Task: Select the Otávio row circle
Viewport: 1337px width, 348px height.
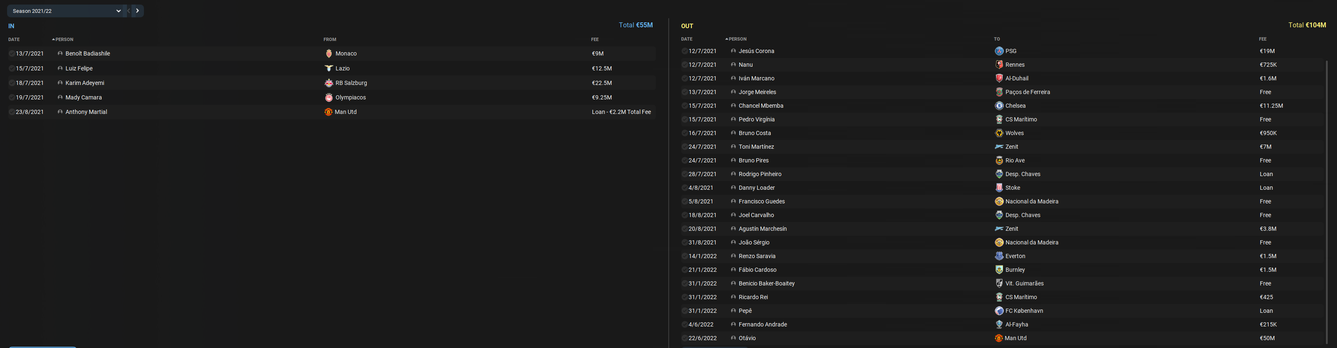Action: click(x=684, y=338)
